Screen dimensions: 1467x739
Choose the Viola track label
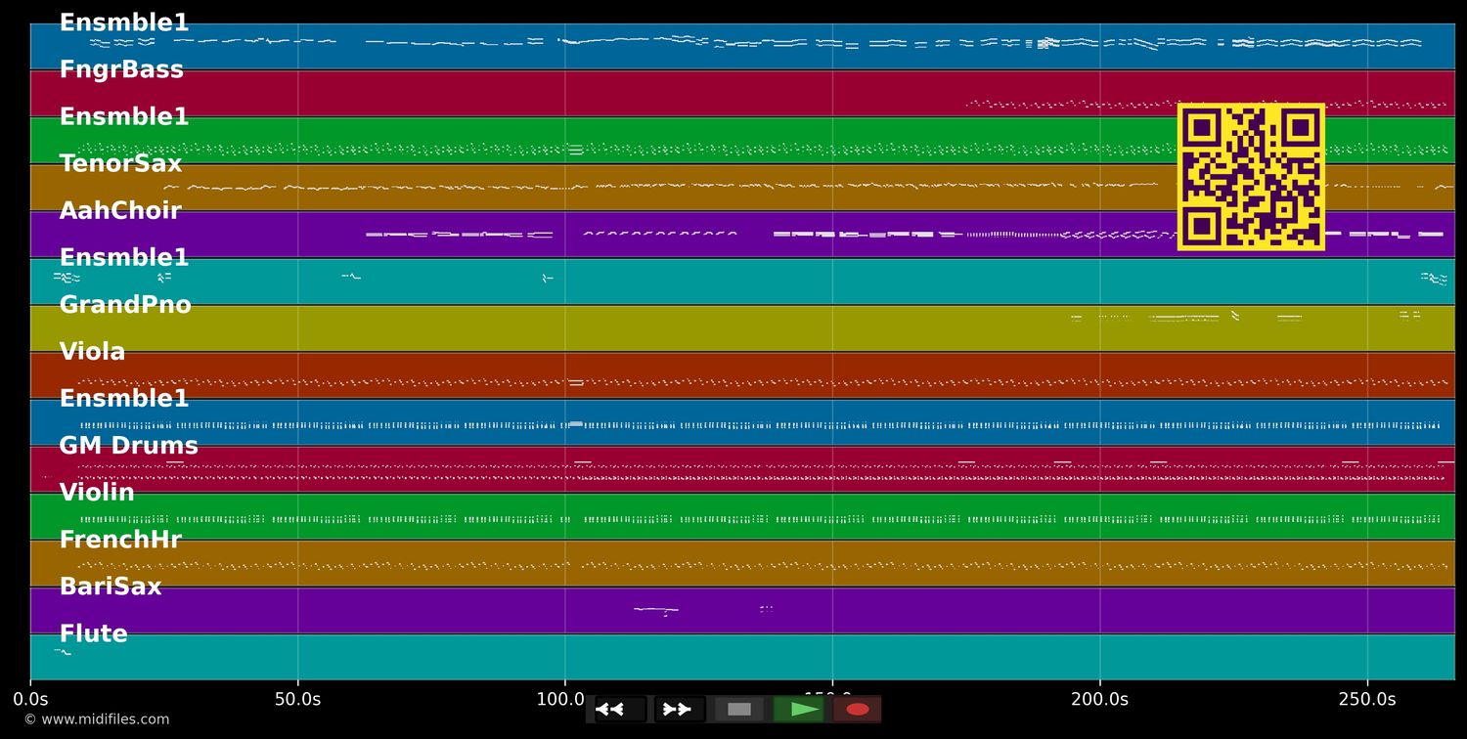(x=92, y=352)
